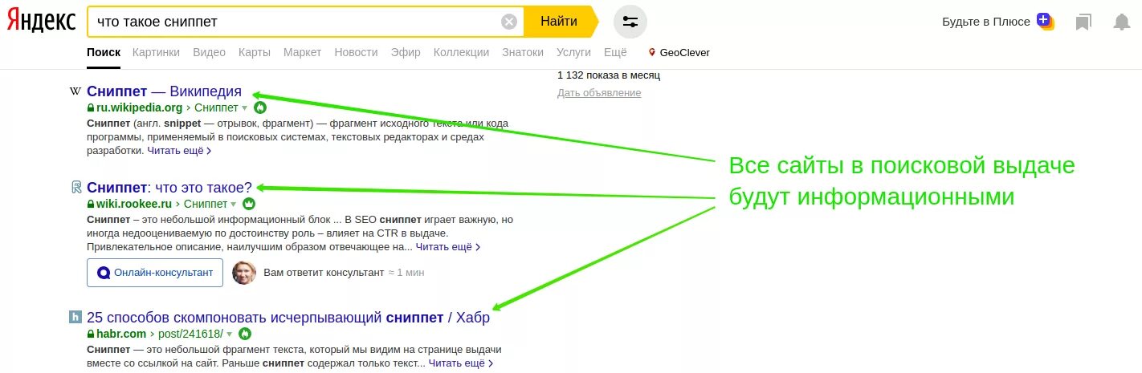
Task: Open bookmarks collection icon
Action: point(1083,22)
